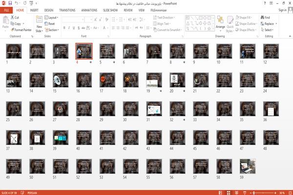Viewport: 293px width, 195px height.
Task: Click Slide Sorter view icon in status bar
Action: tap(229, 193)
